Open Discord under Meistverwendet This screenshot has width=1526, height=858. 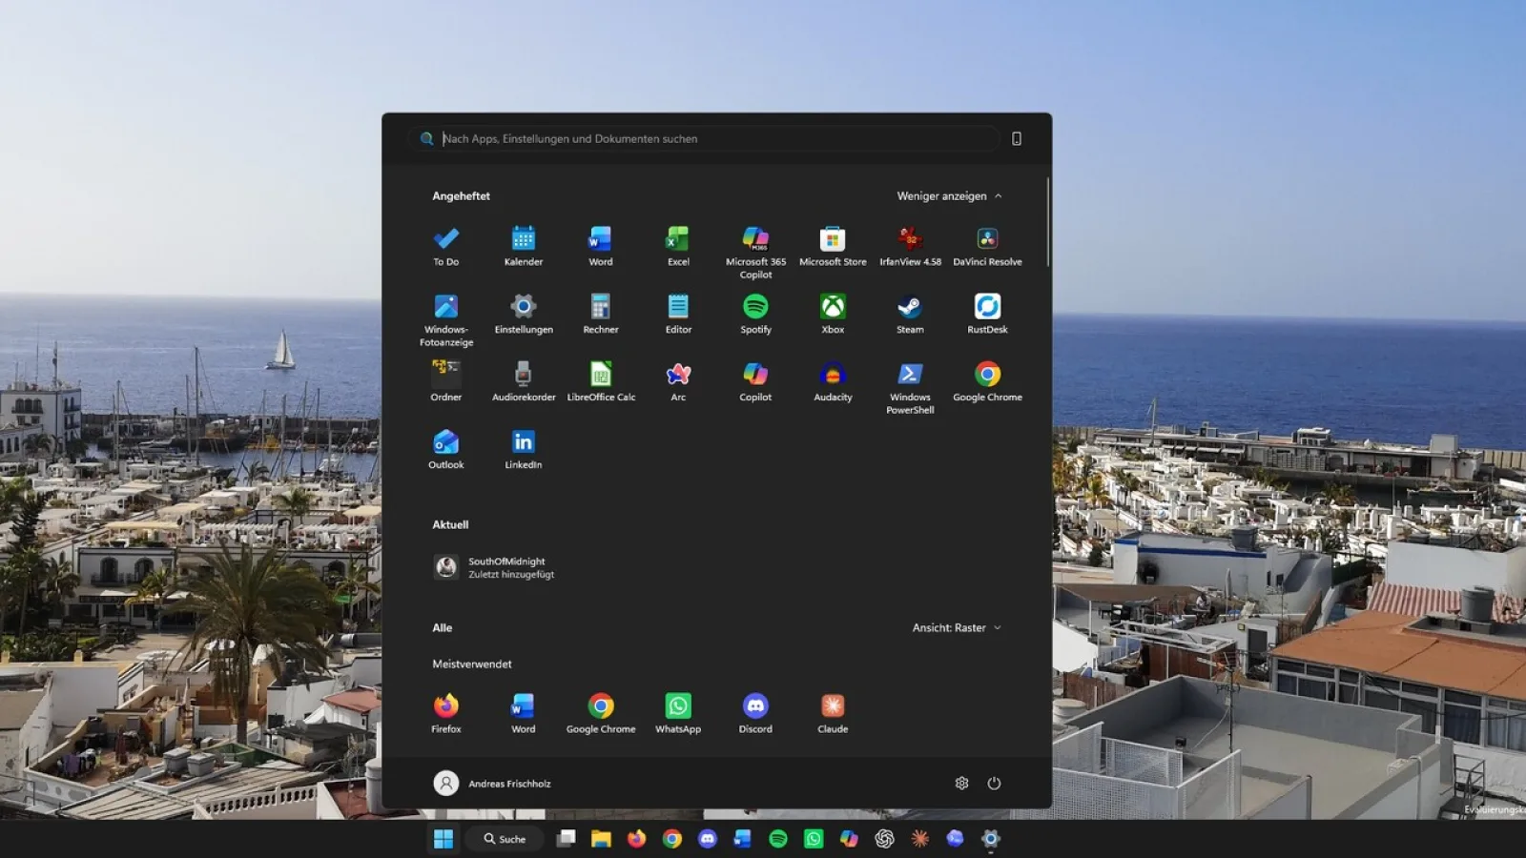pos(755,713)
